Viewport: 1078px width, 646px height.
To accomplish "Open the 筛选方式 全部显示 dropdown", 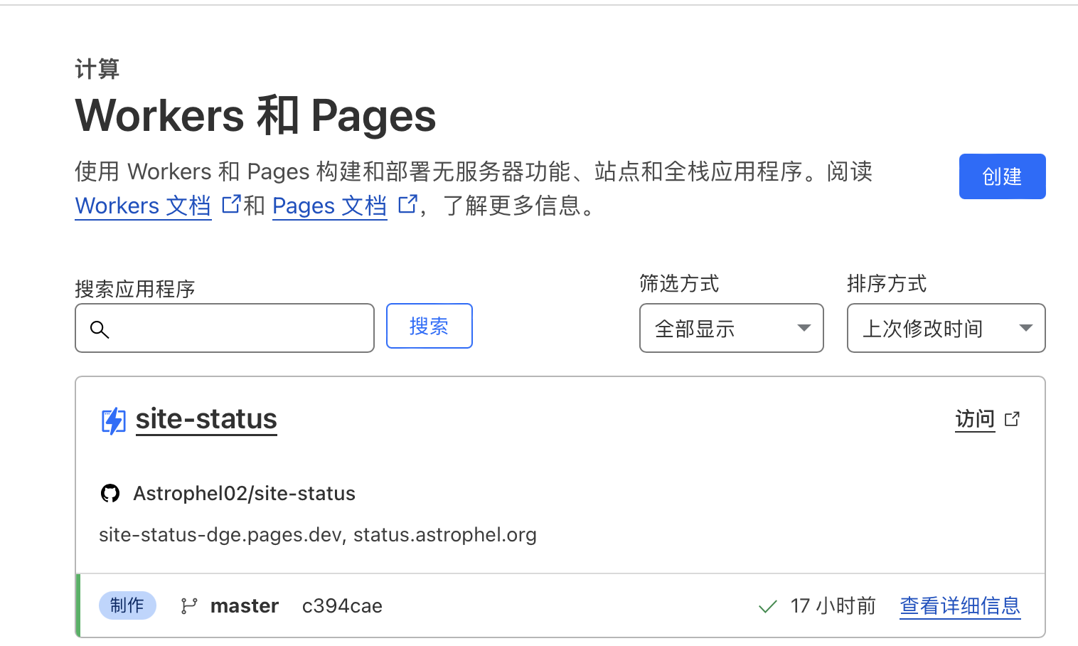I will click(x=732, y=328).
